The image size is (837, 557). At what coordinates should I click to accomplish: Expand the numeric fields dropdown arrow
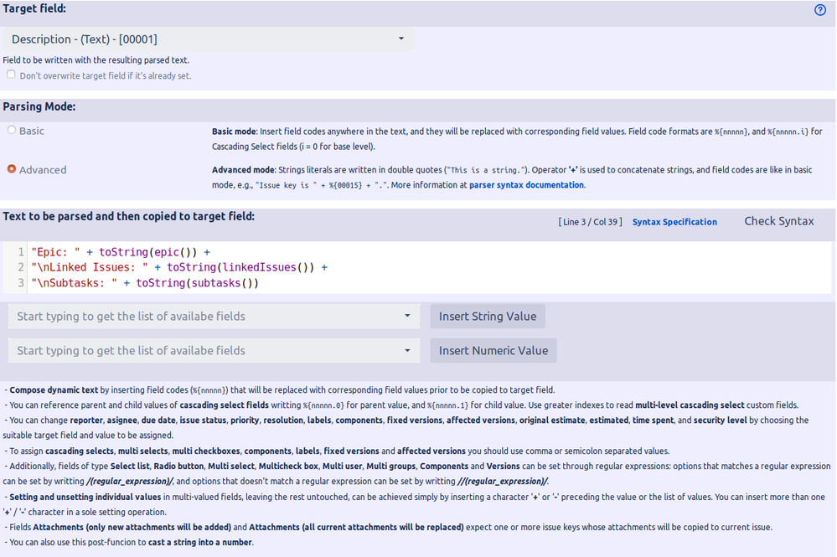tap(407, 350)
